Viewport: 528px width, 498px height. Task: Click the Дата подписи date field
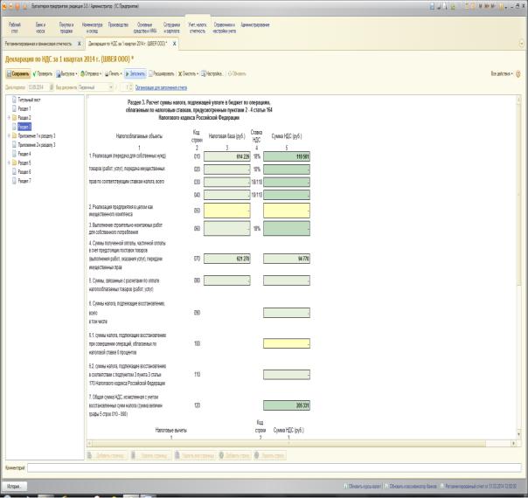tap(38, 87)
